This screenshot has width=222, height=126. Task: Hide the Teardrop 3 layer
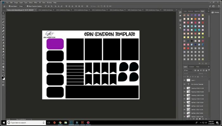click(185, 92)
